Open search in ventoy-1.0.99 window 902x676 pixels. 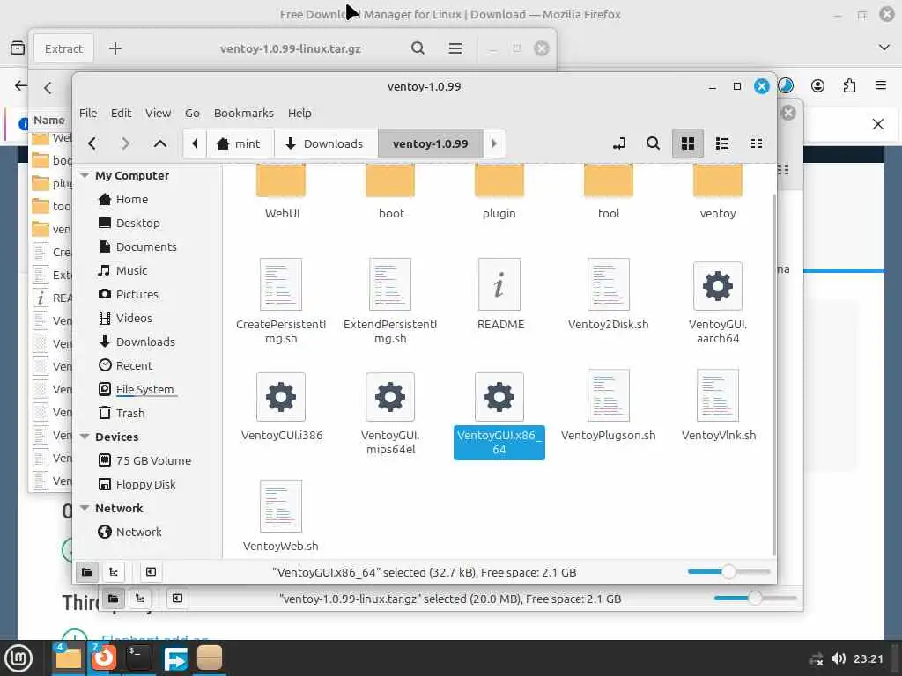click(653, 143)
